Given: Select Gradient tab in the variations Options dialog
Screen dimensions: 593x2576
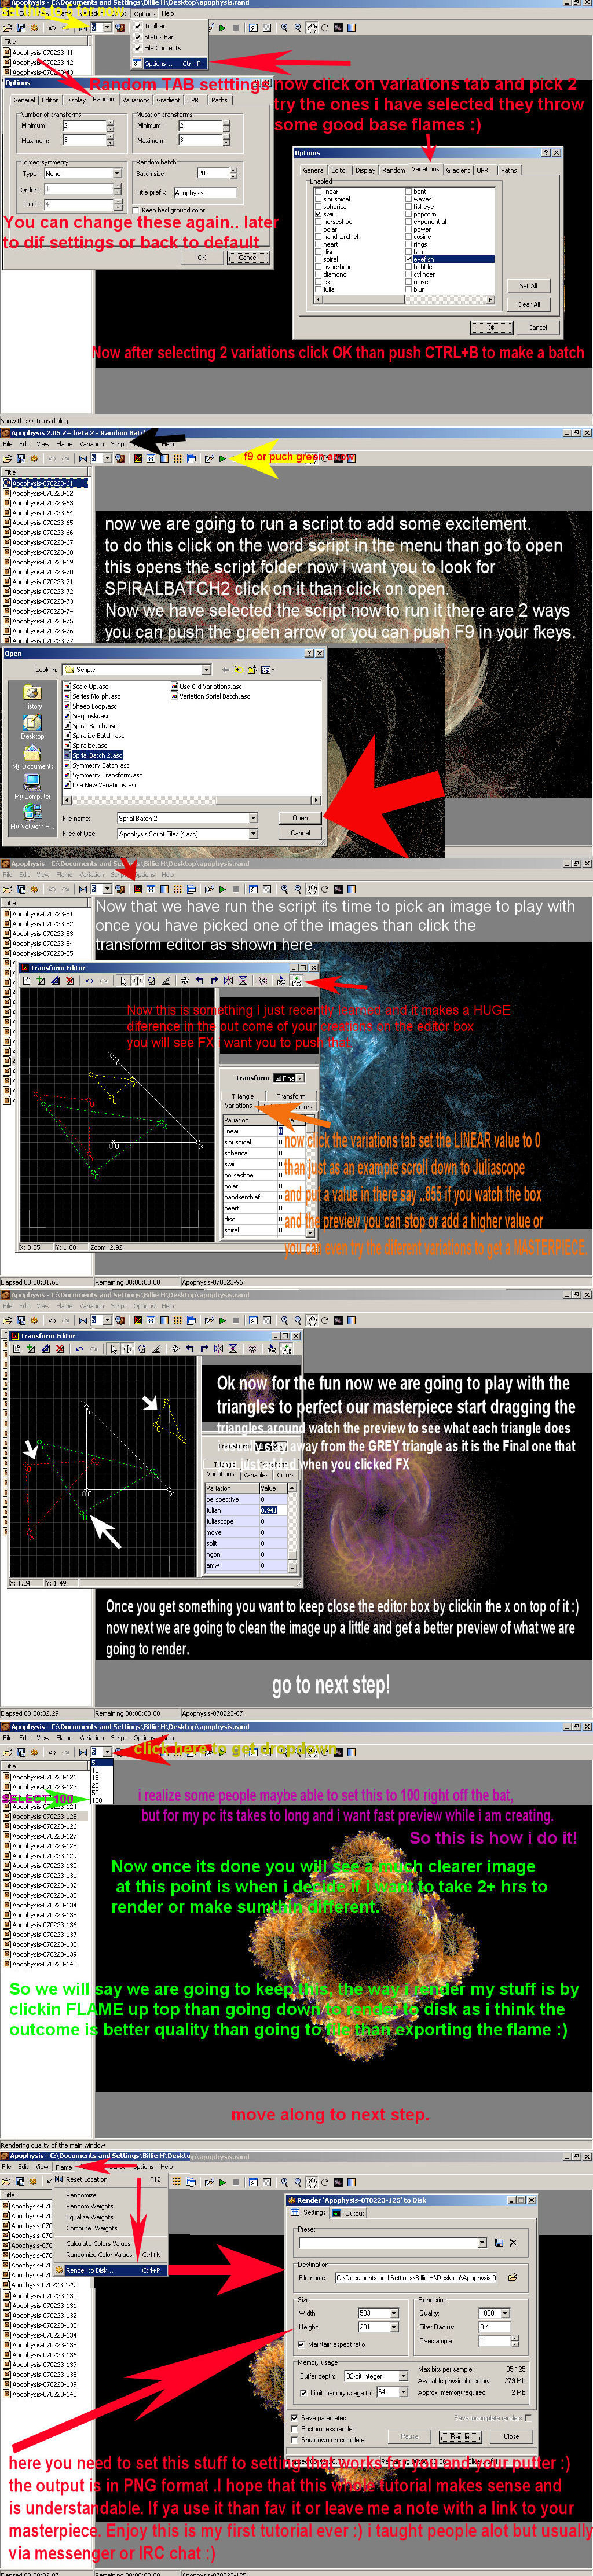Looking at the screenshot, I should tap(458, 170).
